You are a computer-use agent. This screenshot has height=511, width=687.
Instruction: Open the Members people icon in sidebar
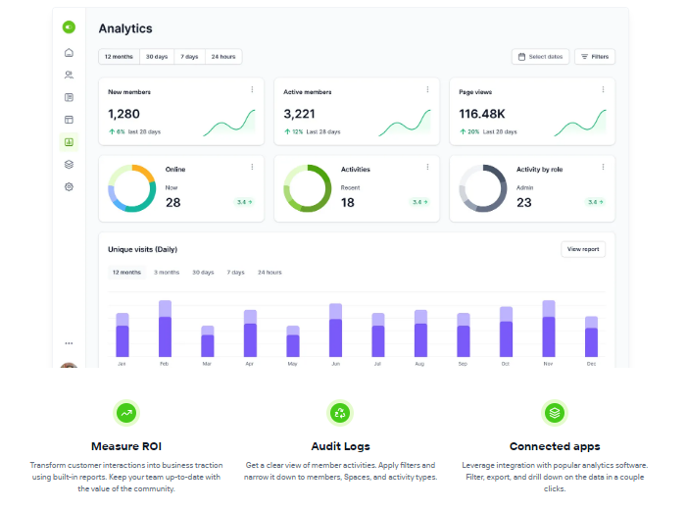point(69,75)
